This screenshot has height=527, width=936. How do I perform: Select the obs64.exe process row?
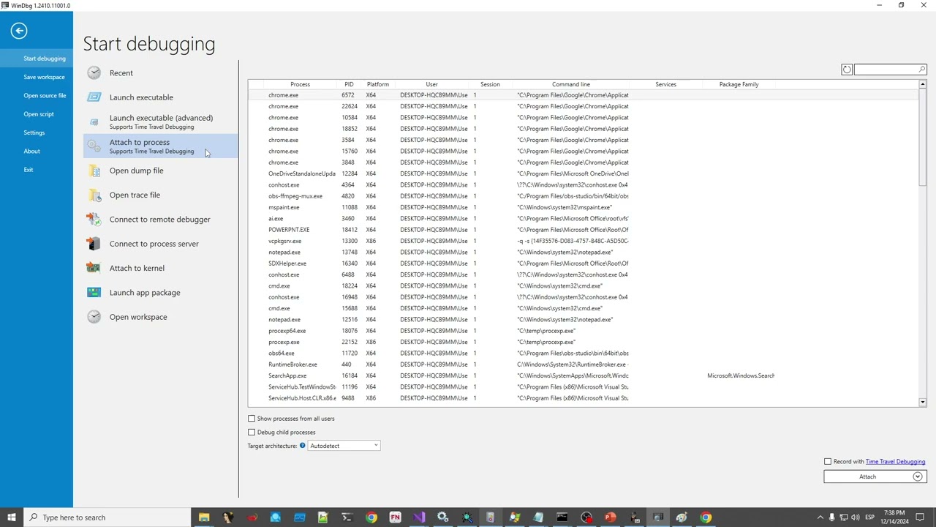583,354
